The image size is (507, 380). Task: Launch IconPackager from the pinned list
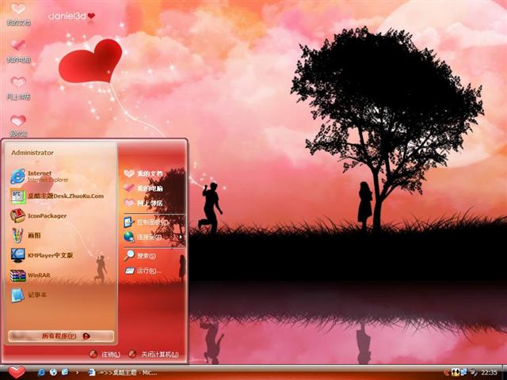pos(48,215)
